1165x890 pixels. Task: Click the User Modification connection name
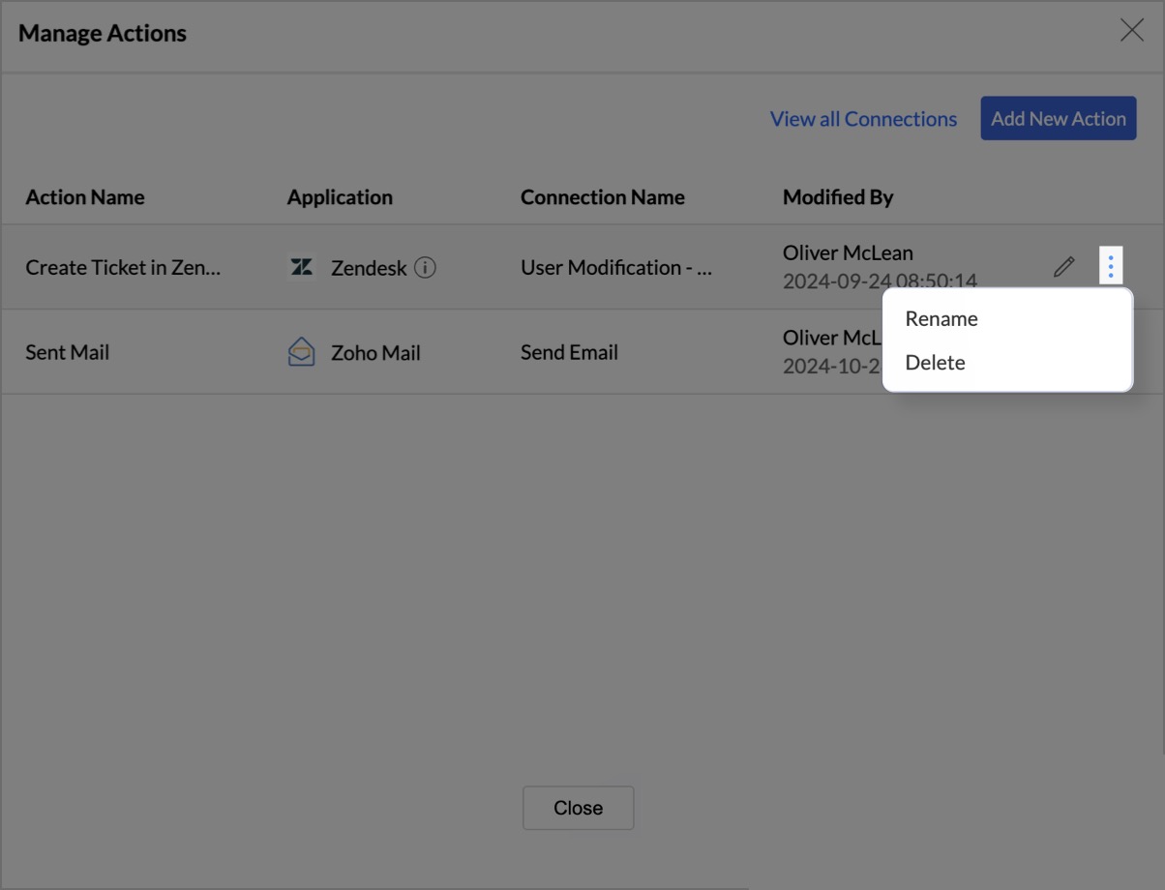pos(615,268)
